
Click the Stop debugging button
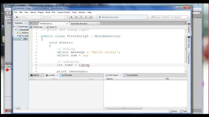tap(17, 17)
